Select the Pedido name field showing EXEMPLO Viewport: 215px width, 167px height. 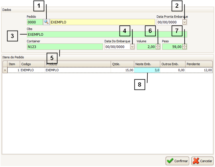tap(102, 22)
